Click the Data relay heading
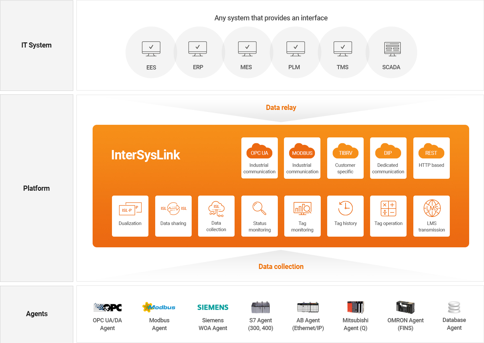This screenshot has width=484, height=343. coord(281,107)
